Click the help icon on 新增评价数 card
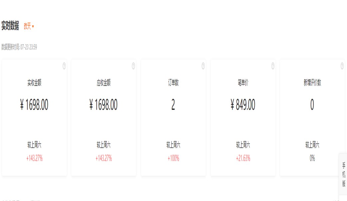The height and width of the screenshot is (201, 347). click(x=342, y=66)
